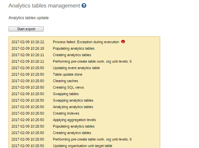Viewport: 199px width, 148px height.
Task: Select the Swapping analytics tables entry
Action: click(73, 100)
